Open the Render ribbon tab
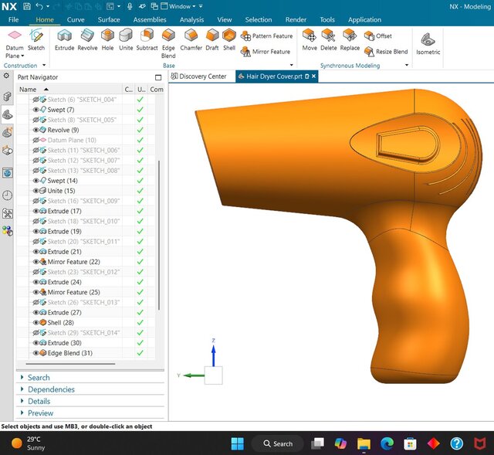 coord(296,19)
